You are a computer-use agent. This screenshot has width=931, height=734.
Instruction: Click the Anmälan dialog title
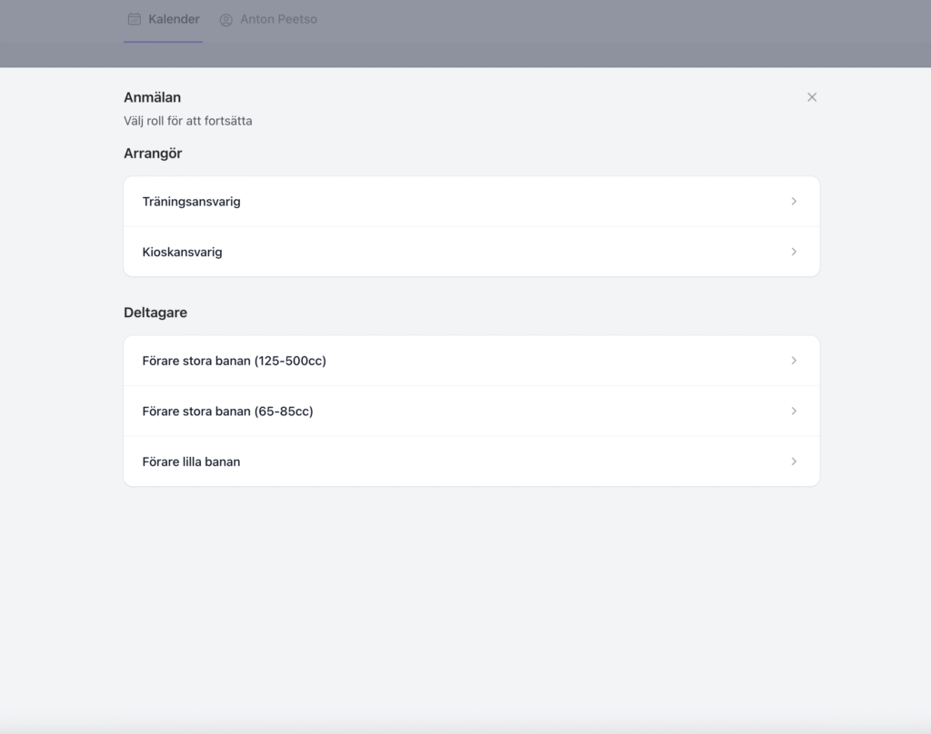point(153,97)
